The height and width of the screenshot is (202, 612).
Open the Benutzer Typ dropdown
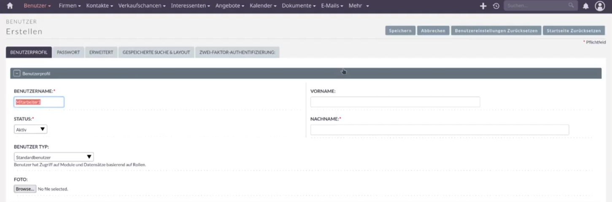(x=54, y=157)
